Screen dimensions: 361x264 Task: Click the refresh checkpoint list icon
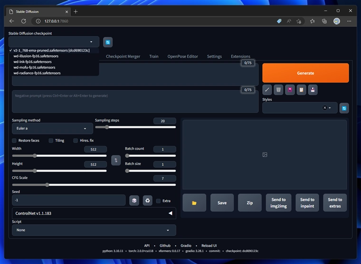[108, 42]
